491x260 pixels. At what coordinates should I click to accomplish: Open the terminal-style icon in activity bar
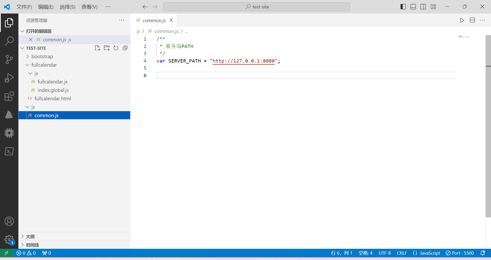pyautogui.click(x=9, y=151)
